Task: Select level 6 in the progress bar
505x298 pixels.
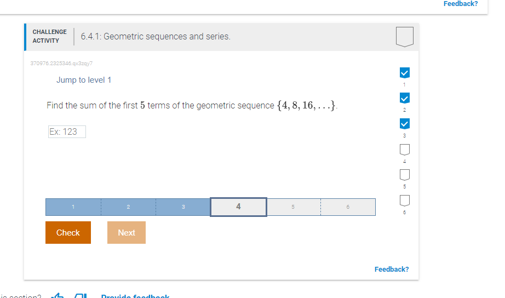Action: pos(348,207)
